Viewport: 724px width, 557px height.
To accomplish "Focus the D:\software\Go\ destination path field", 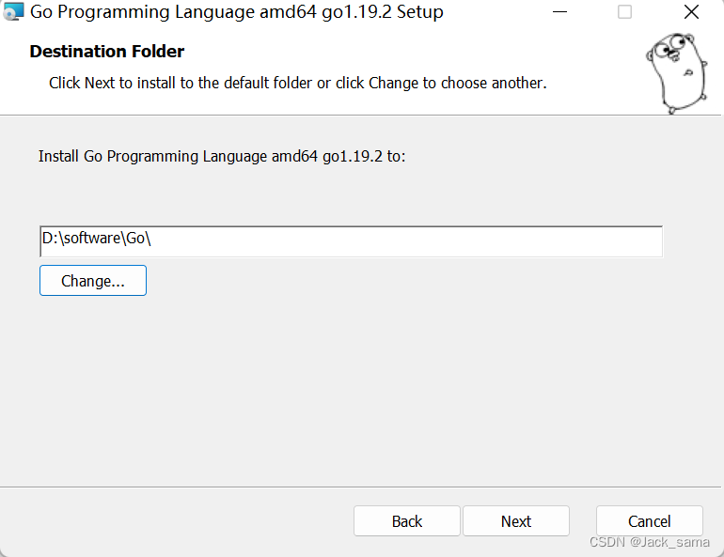I will (x=352, y=241).
